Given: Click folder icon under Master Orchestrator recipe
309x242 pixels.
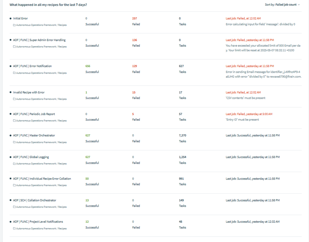Looking at the screenshot, I should tap(14, 142).
